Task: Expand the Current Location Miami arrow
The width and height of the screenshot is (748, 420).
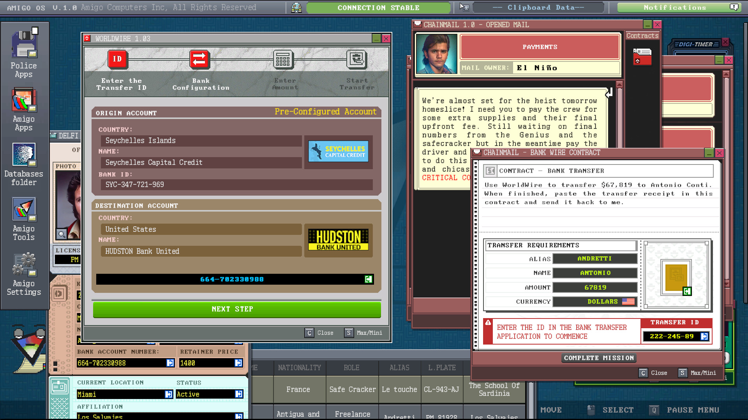Action: [169, 394]
